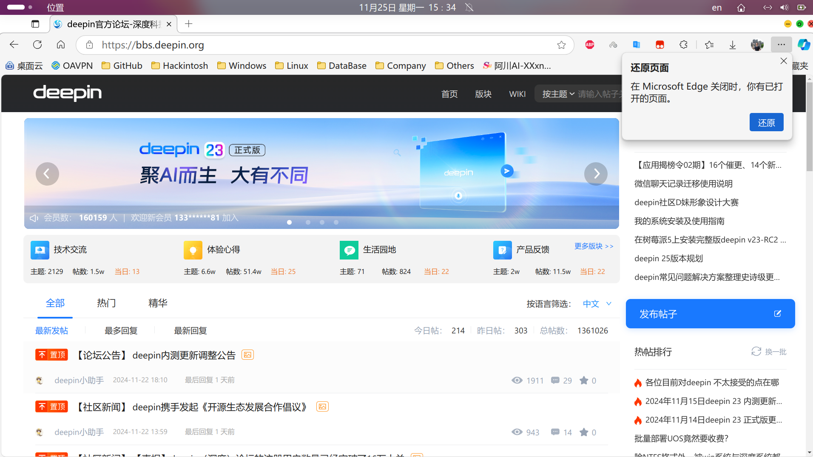Open the notifications bell in top bar

(x=469, y=8)
